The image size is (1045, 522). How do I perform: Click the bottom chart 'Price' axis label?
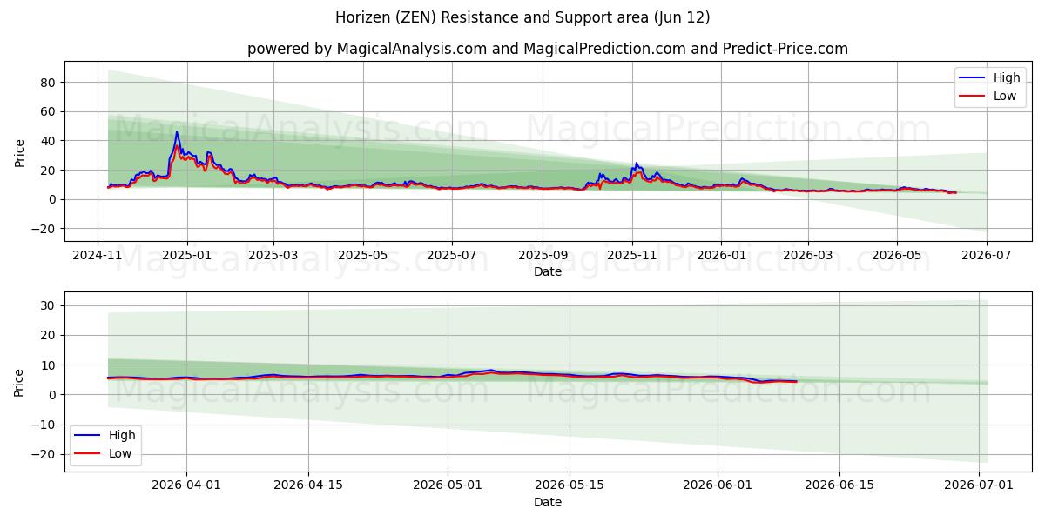(x=20, y=382)
